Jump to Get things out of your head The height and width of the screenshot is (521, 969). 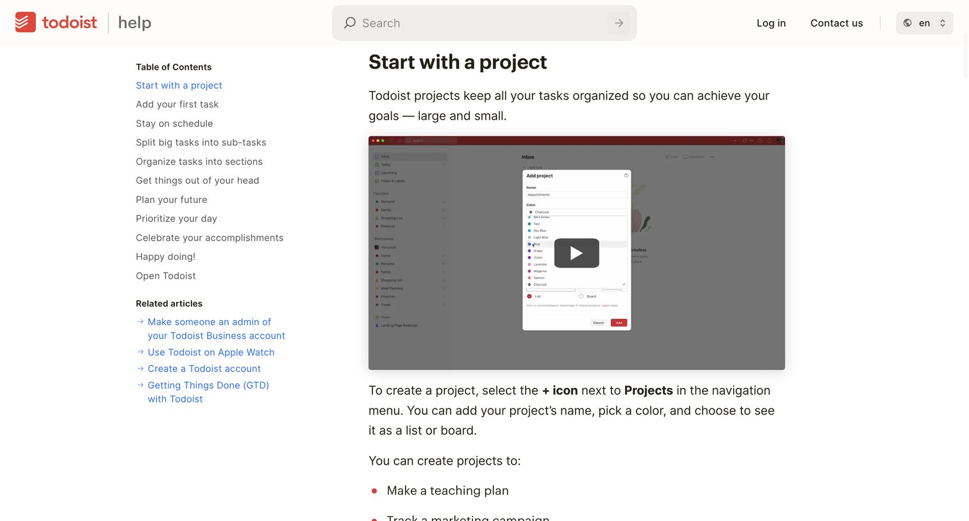coord(197,180)
